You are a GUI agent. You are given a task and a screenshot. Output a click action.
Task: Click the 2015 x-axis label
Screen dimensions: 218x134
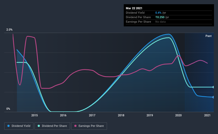[35, 115]
